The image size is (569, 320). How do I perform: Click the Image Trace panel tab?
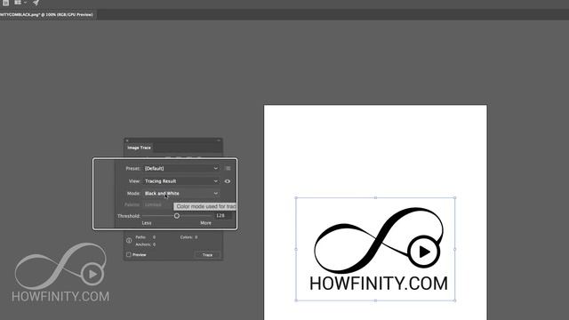click(139, 148)
